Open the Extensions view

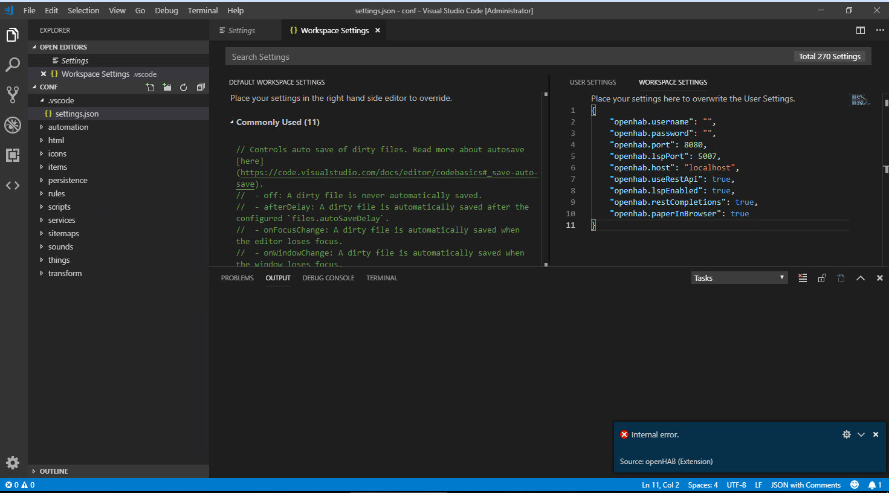pos(13,155)
